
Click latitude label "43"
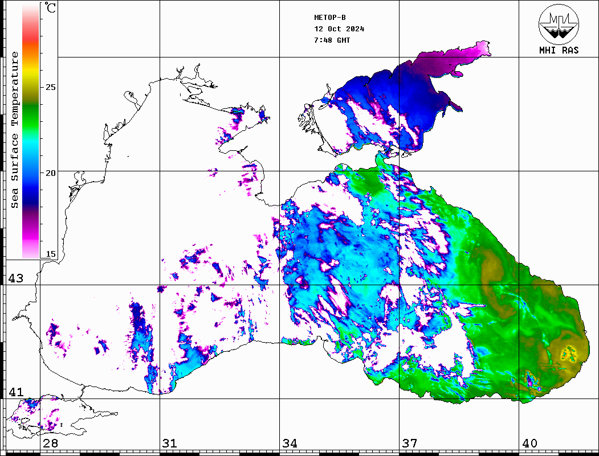(15, 278)
